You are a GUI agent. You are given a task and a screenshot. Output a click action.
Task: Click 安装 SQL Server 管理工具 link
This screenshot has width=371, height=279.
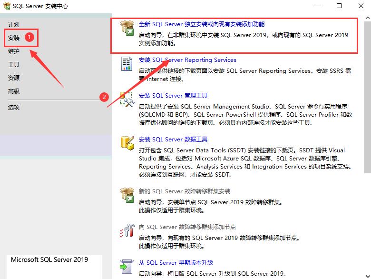pyautogui.click(x=173, y=96)
